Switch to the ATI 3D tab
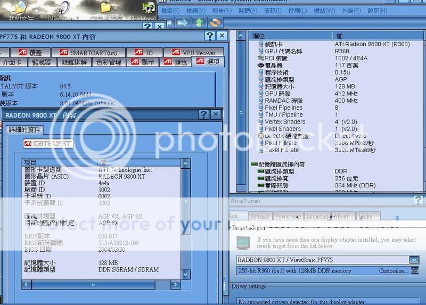Screen dimensions: 426x305 pyautogui.click(x=144, y=52)
